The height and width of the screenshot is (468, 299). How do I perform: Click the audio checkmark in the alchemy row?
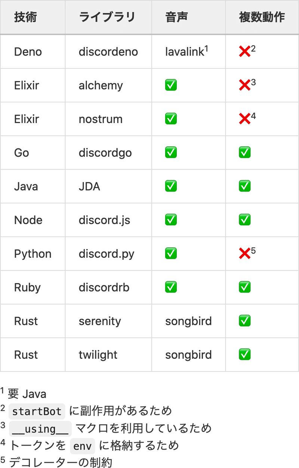click(x=171, y=85)
